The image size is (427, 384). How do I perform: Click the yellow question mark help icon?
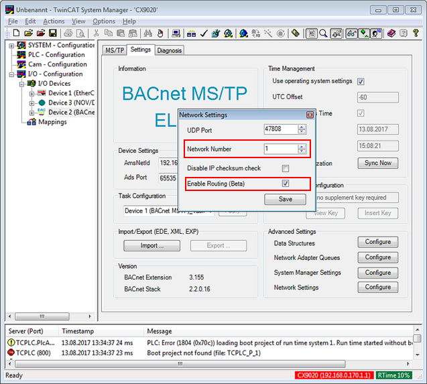(416, 34)
